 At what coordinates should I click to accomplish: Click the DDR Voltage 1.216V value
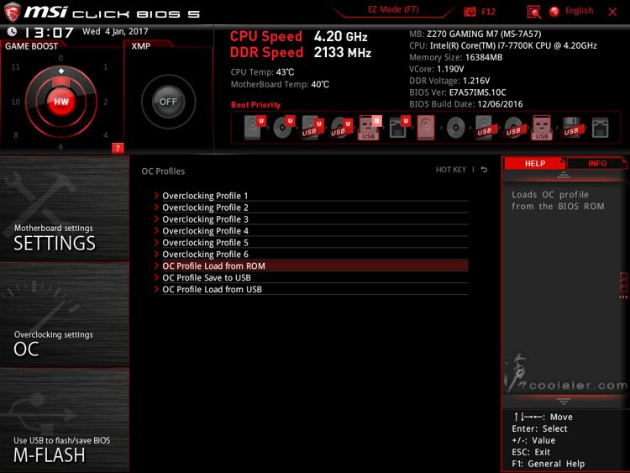click(x=476, y=81)
